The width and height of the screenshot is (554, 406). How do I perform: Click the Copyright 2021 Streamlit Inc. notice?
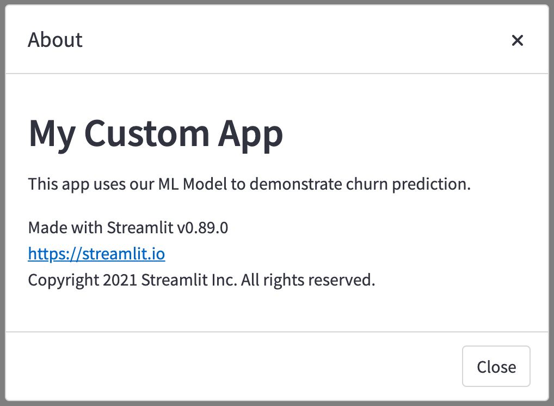click(x=201, y=280)
